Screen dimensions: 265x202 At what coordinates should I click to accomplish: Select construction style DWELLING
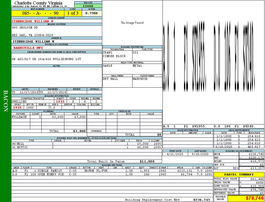pos(19,102)
